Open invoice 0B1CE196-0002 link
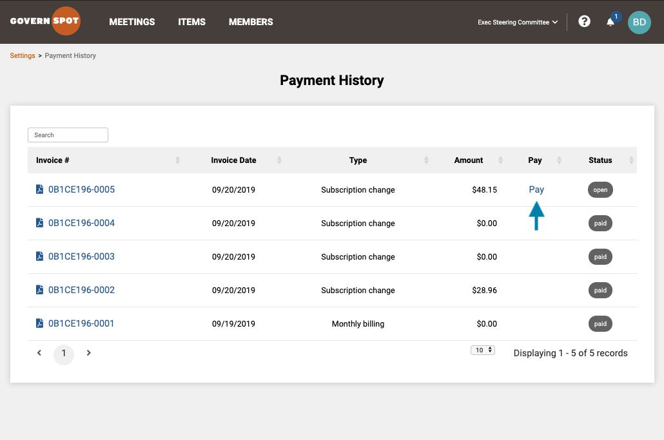 [81, 289]
